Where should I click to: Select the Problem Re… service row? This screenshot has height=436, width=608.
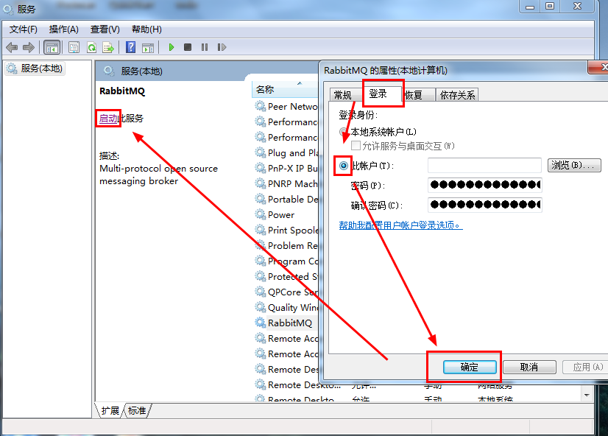point(286,246)
